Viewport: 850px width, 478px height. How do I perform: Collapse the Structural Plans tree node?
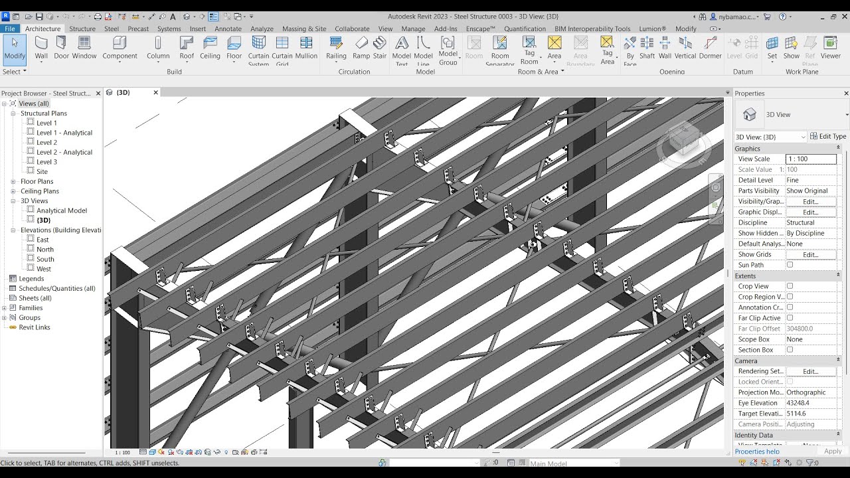pos(13,114)
